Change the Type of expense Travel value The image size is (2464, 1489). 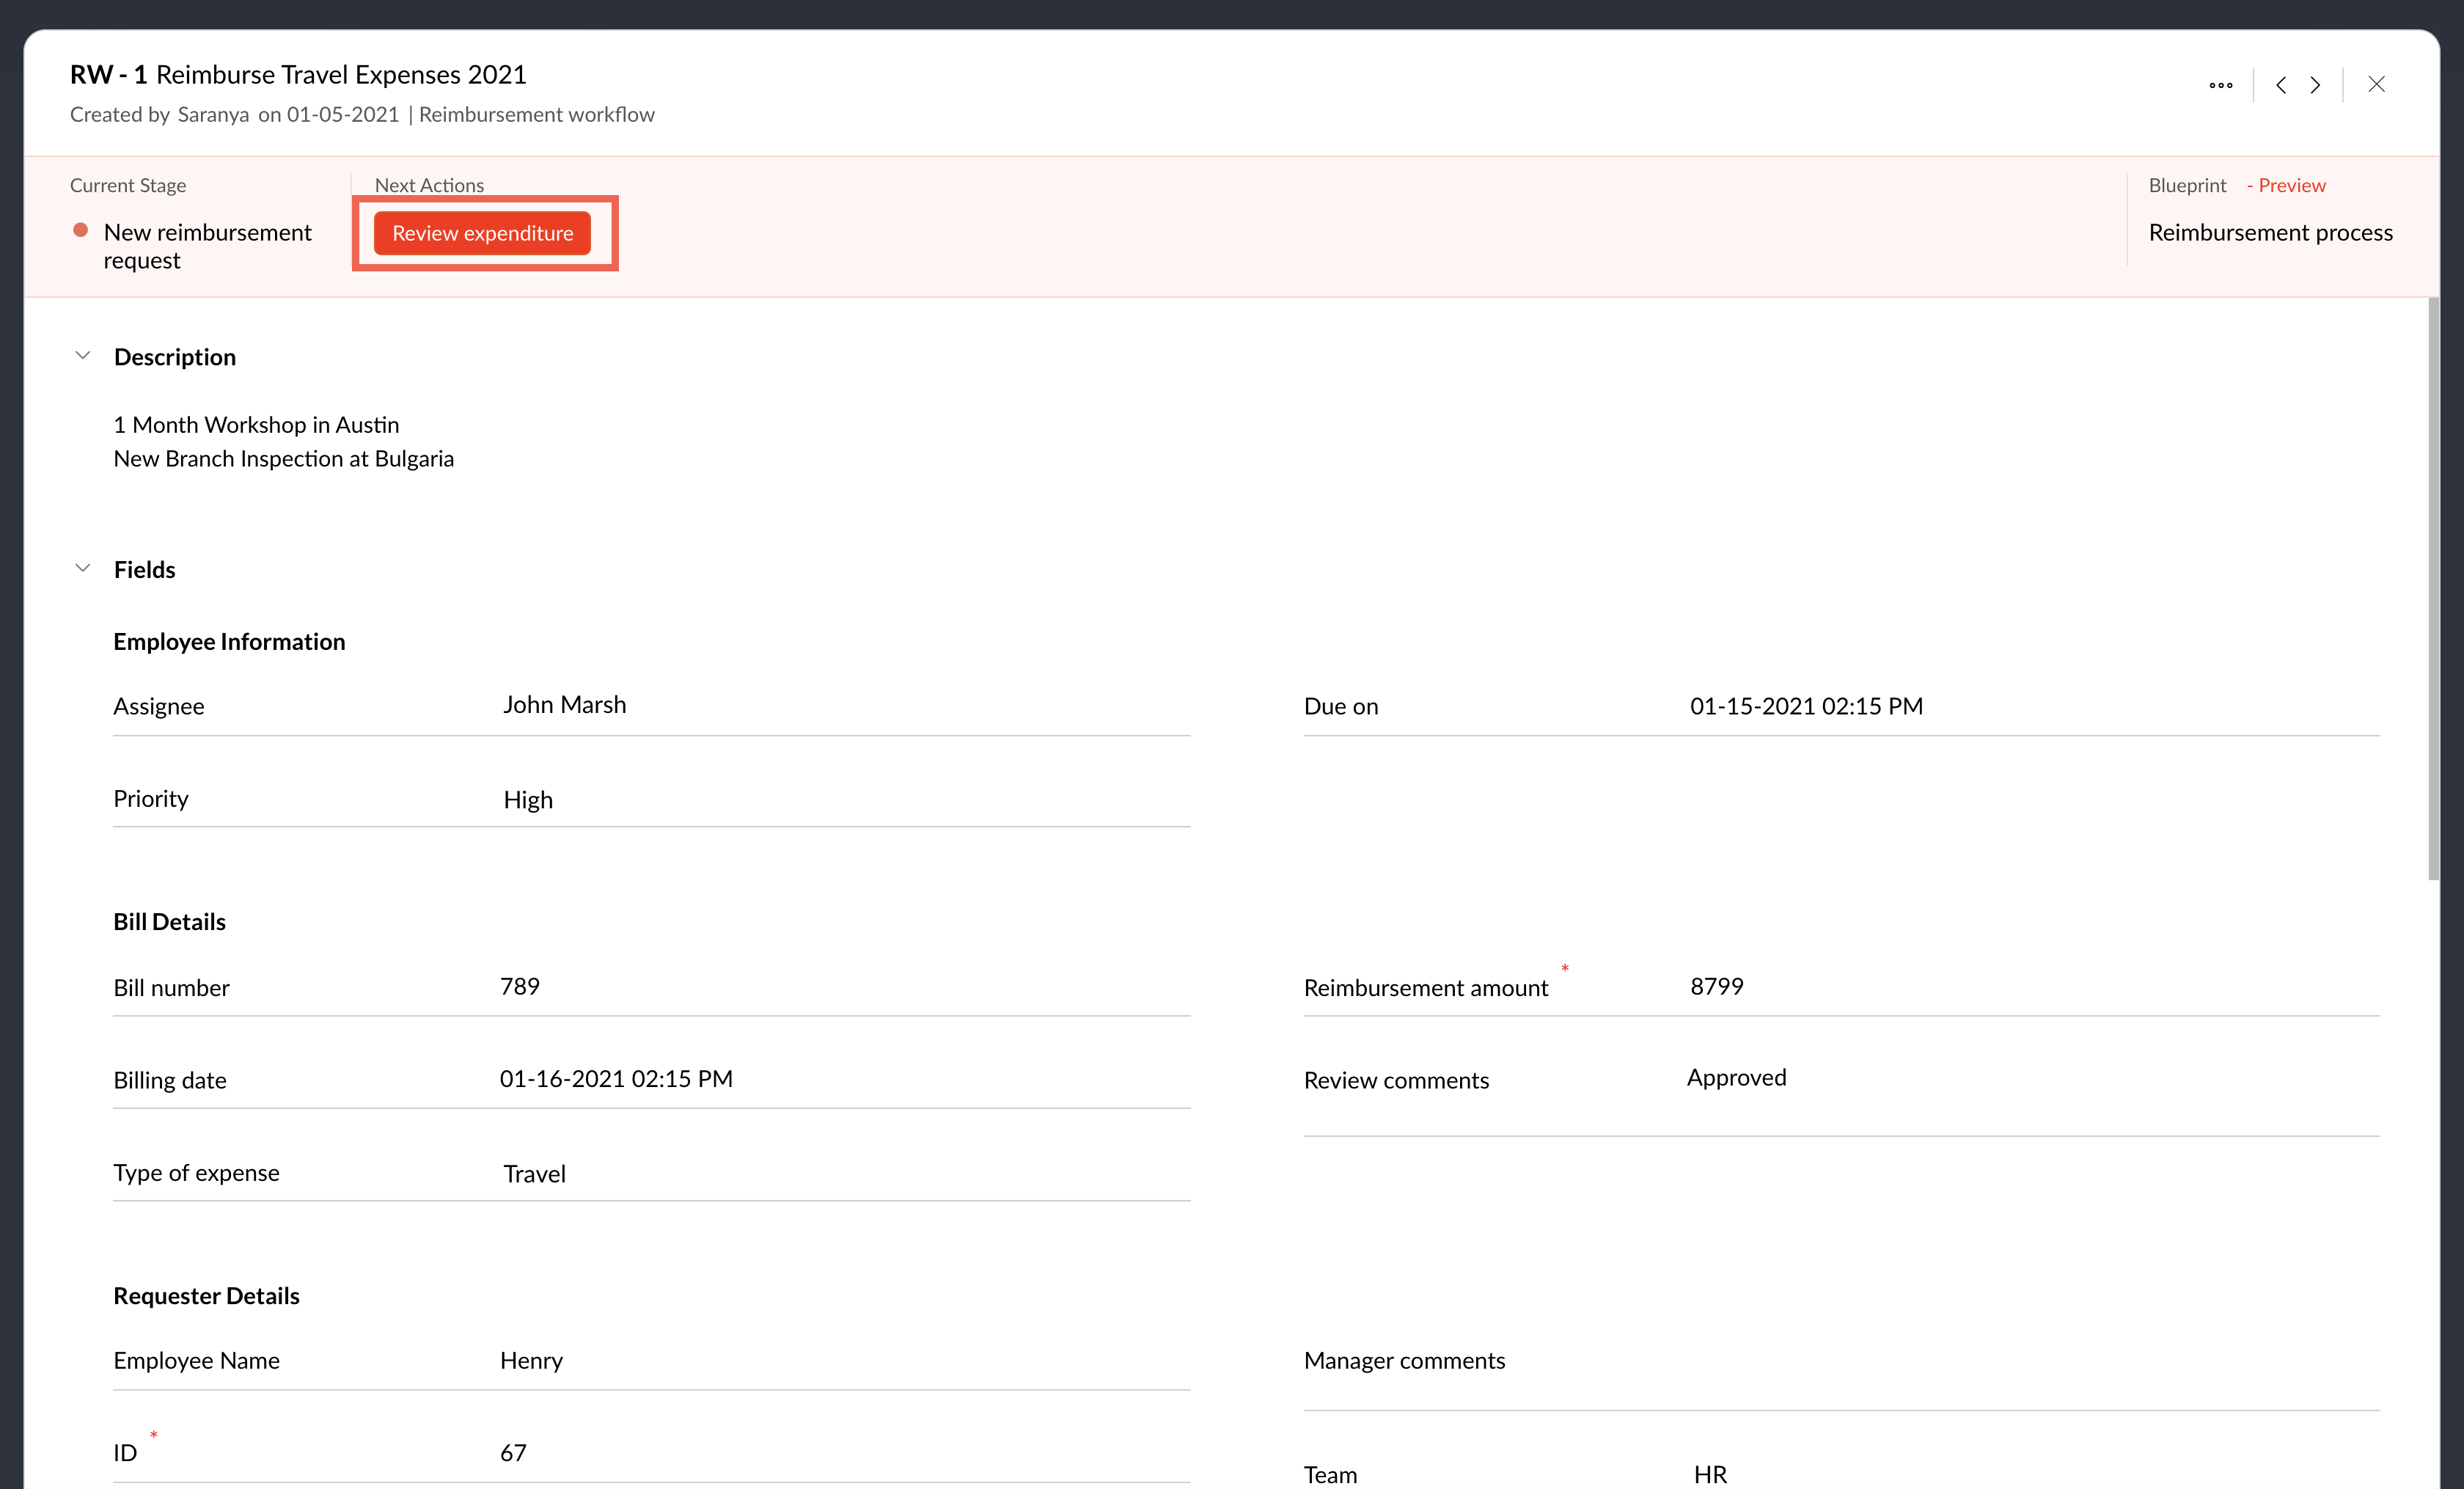coord(534,1173)
